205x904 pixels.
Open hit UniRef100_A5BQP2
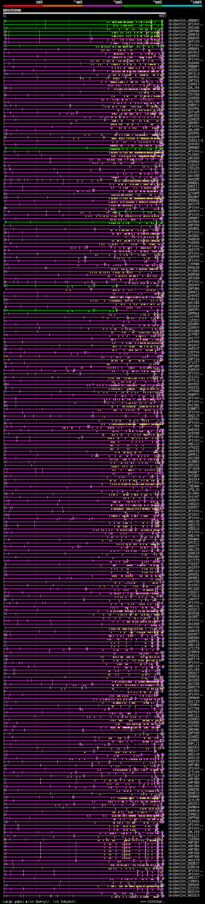coord(184,21)
